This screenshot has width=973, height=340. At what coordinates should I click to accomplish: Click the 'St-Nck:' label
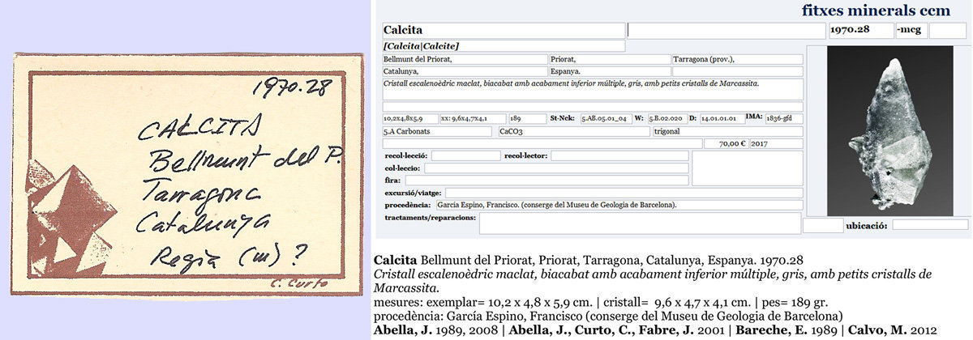coord(564,118)
